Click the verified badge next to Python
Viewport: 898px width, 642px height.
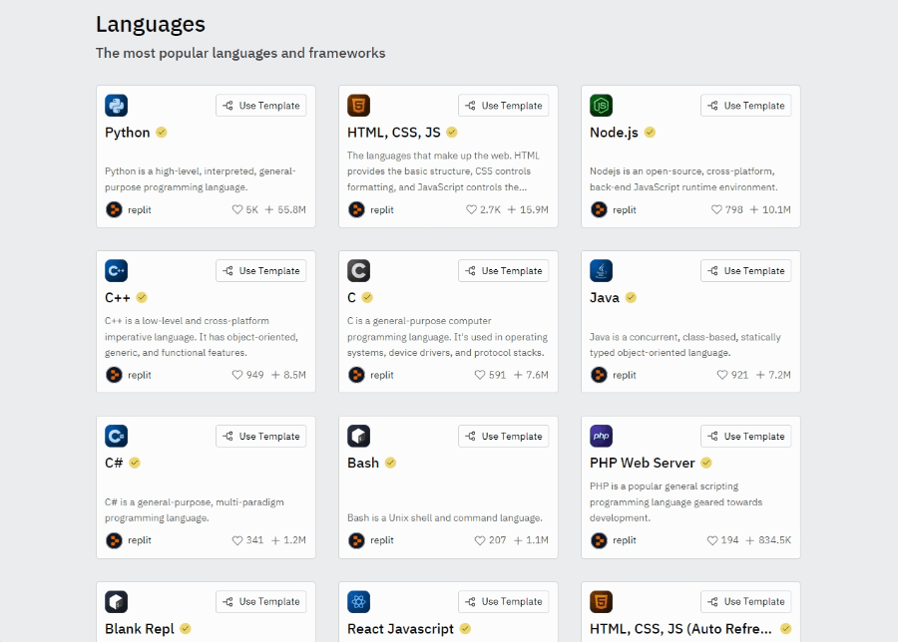point(162,133)
